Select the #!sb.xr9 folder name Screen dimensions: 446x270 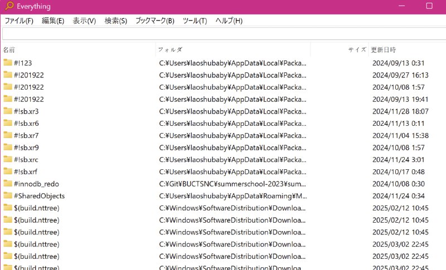pos(26,148)
